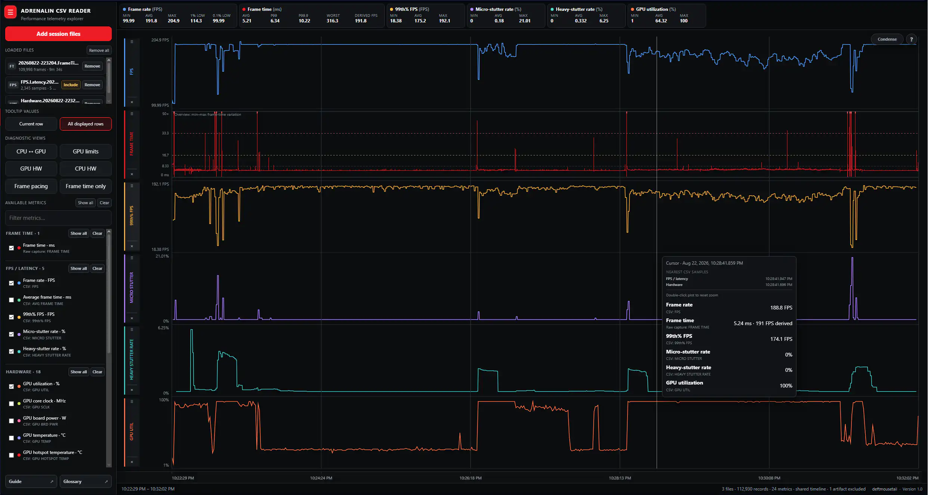Close the GPU Util chart panel

tap(132, 462)
